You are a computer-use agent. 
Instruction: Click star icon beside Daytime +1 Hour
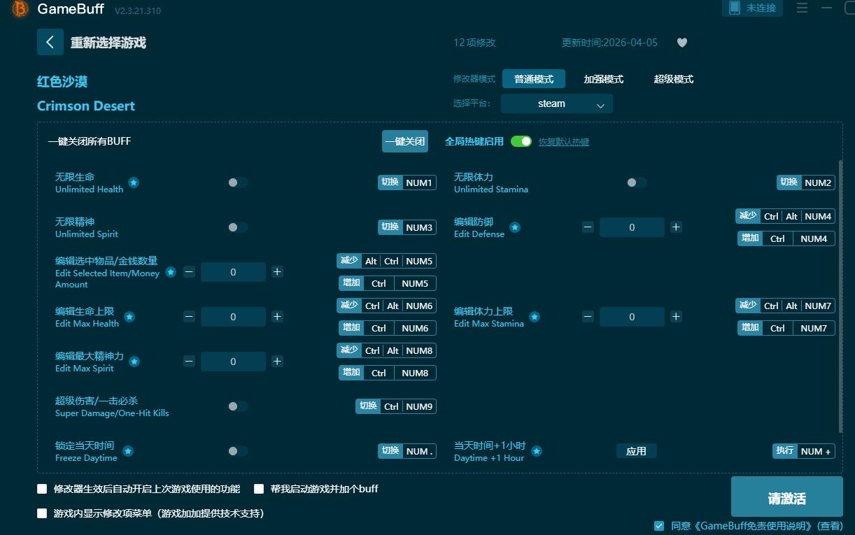coord(537,451)
